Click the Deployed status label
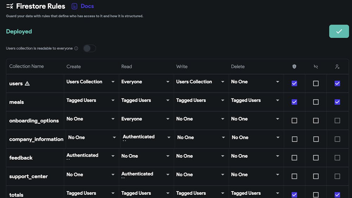 [19, 32]
